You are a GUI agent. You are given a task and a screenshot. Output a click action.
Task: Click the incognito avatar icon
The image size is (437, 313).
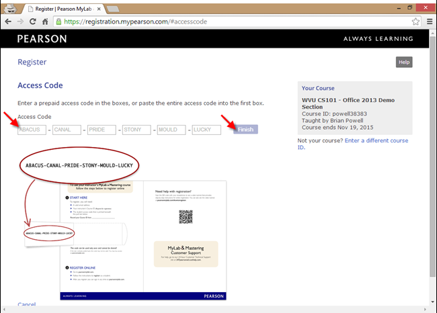11,9
